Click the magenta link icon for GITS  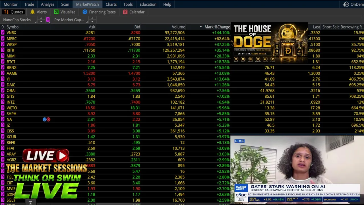click(x=3, y=96)
